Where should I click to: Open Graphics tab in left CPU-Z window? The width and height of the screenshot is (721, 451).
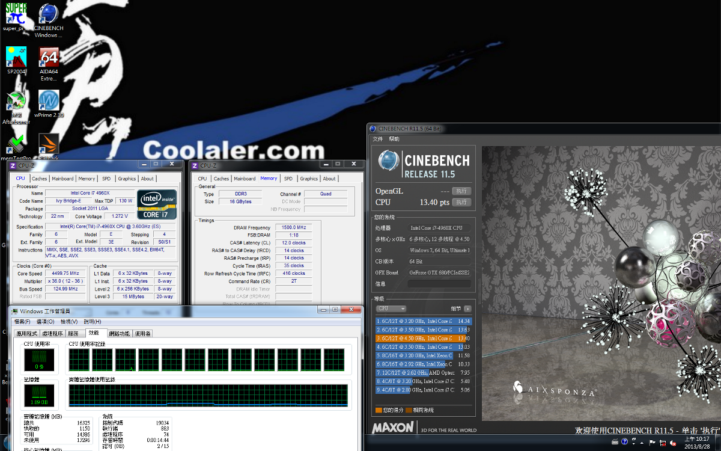(x=127, y=179)
